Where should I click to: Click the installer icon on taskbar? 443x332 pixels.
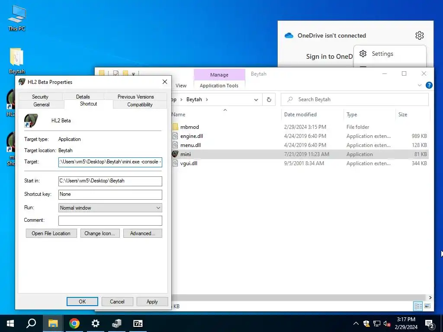(117, 323)
